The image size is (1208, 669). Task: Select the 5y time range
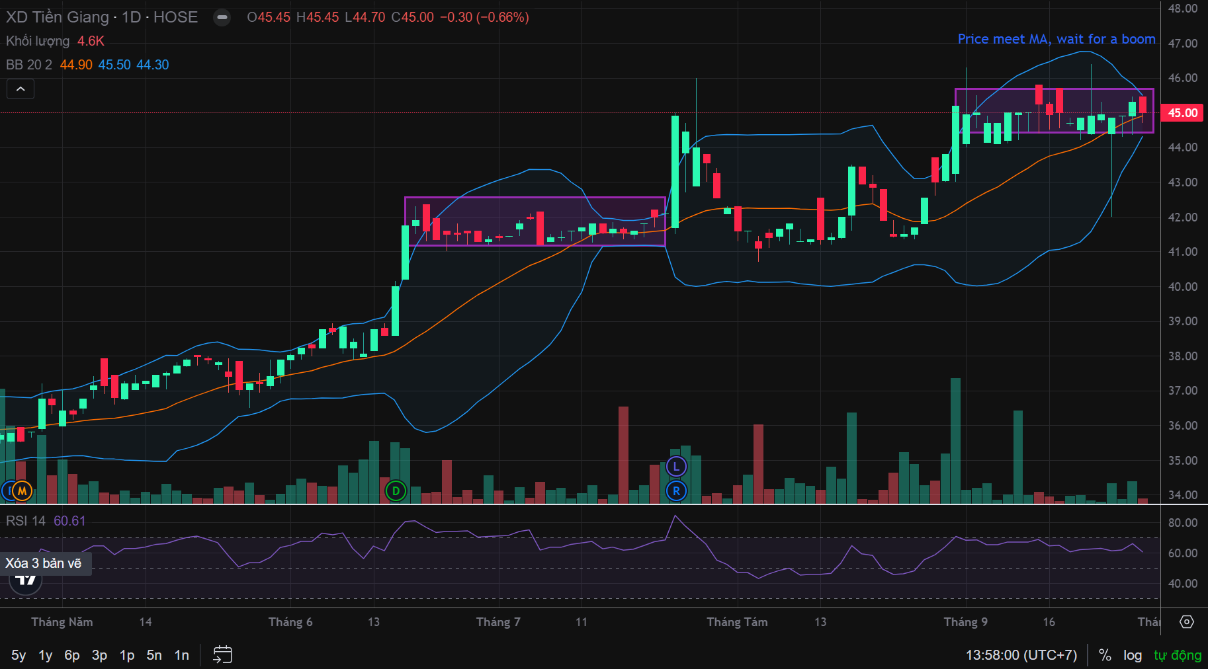19,655
